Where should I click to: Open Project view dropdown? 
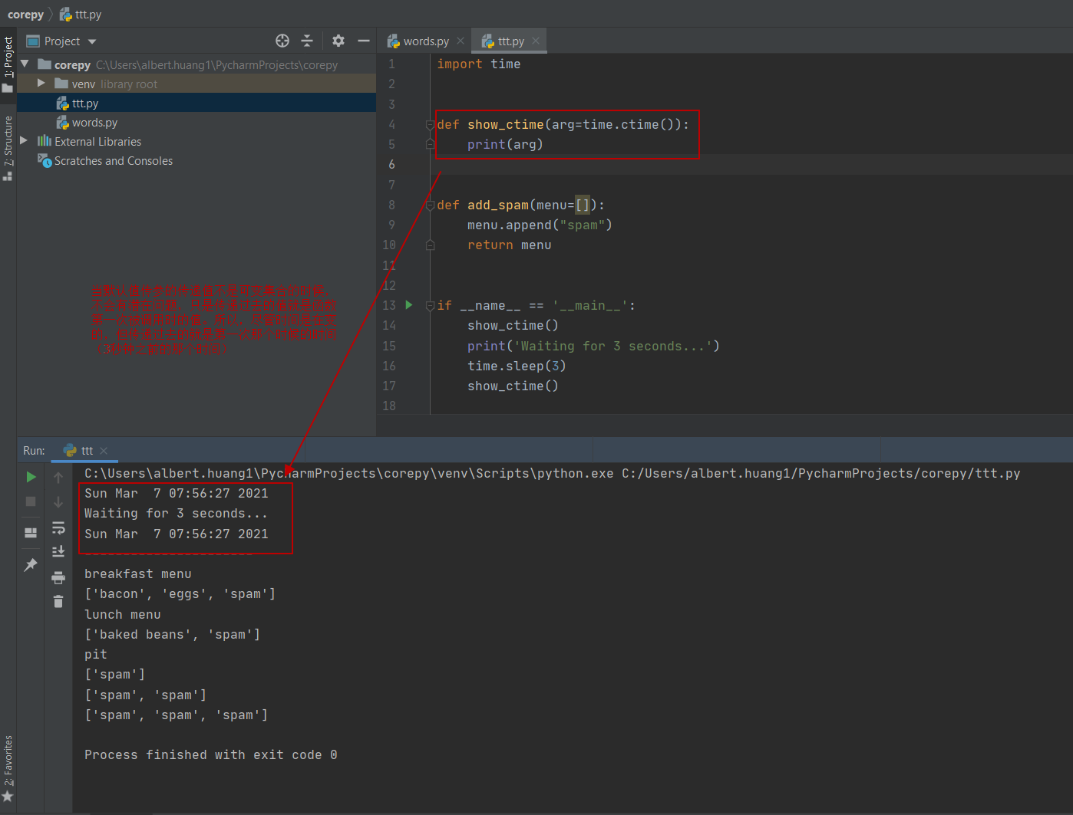click(x=92, y=41)
